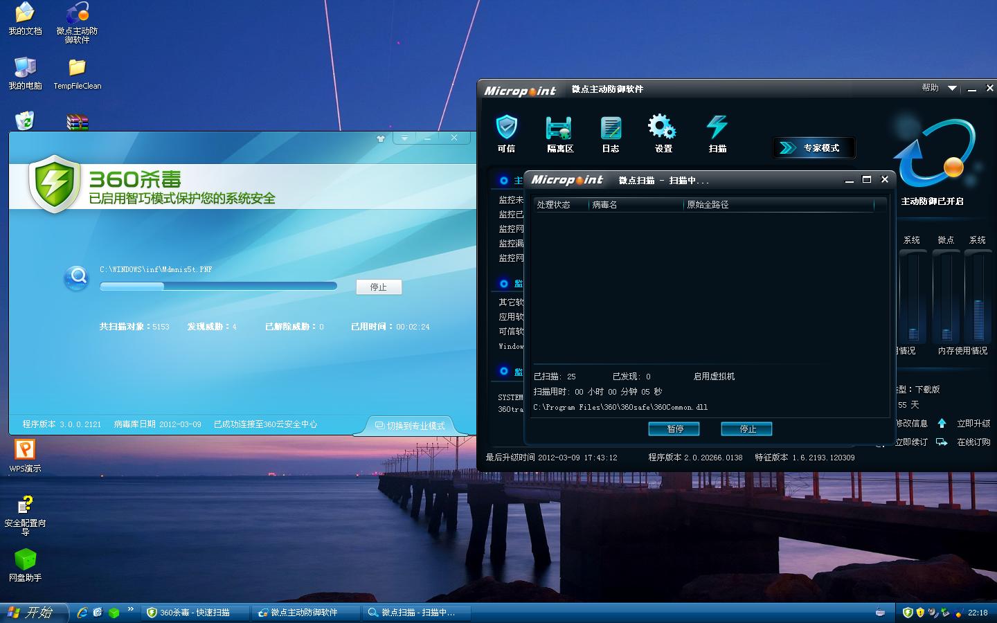
Task: Click 病毒库日期 2012-03-09 status text
Action: (x=157, y=424)
